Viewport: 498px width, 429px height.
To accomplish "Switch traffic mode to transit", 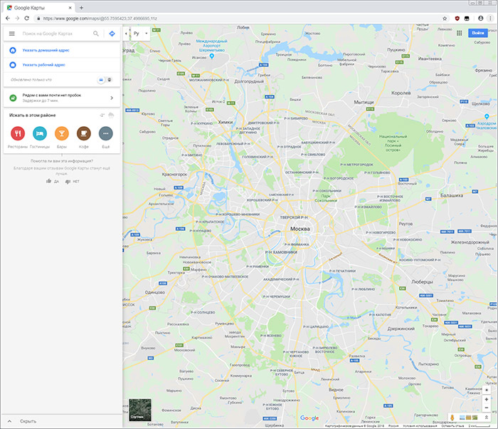I will [x=110, y=80].
